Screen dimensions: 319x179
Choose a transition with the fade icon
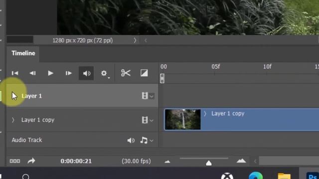click(x=144, y=73)
